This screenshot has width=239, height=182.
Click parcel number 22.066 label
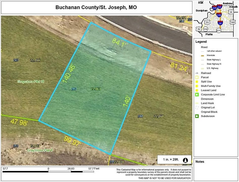point(35,60)
